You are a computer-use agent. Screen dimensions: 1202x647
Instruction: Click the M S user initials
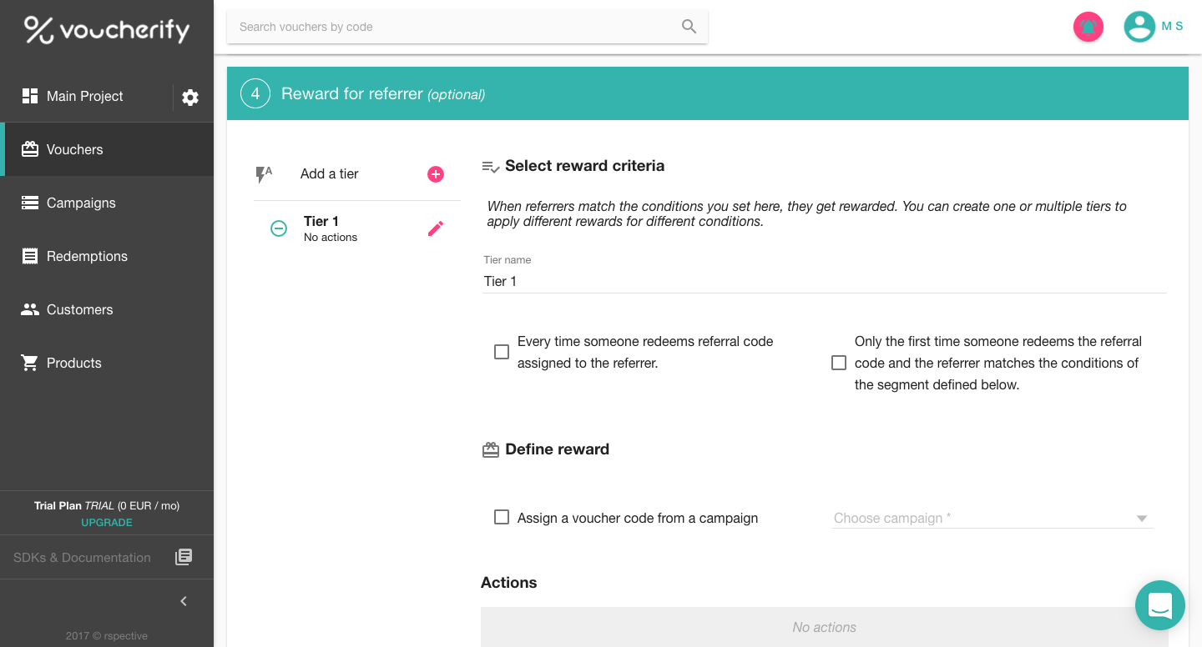1173,27
